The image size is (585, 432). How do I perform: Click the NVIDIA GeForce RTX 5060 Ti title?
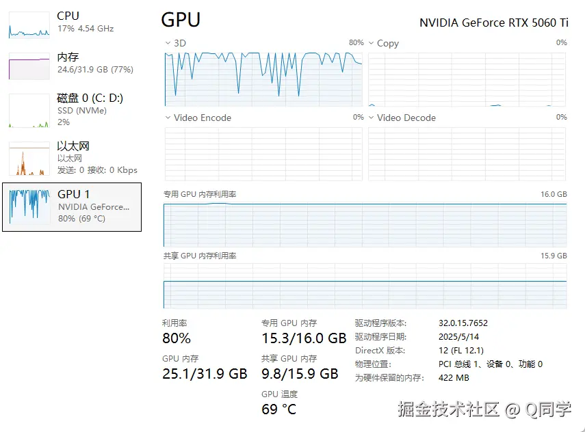click(x=493, y=22)
